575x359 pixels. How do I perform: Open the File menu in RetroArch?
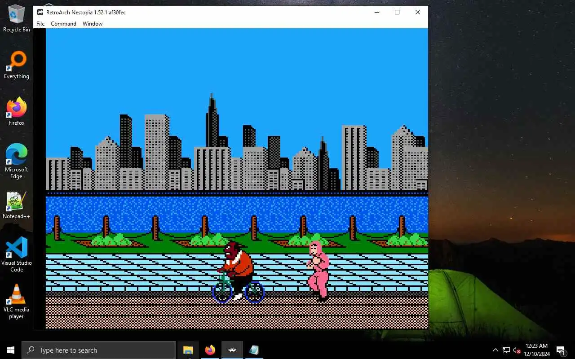40,24
